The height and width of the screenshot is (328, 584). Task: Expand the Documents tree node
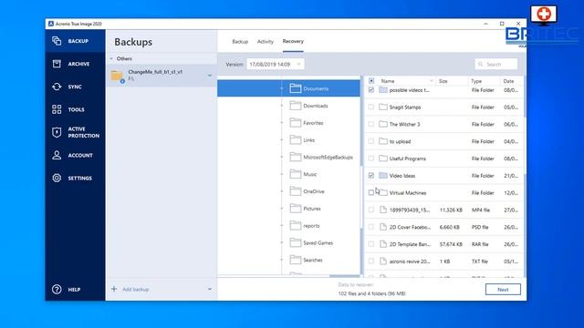pos(282,88)
